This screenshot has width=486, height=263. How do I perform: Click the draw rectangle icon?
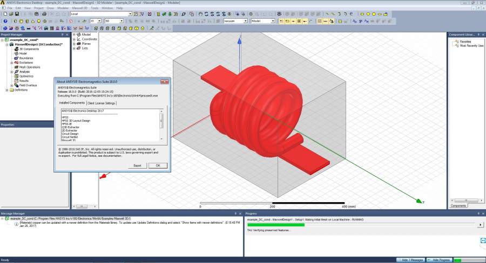tap(362, 14)
